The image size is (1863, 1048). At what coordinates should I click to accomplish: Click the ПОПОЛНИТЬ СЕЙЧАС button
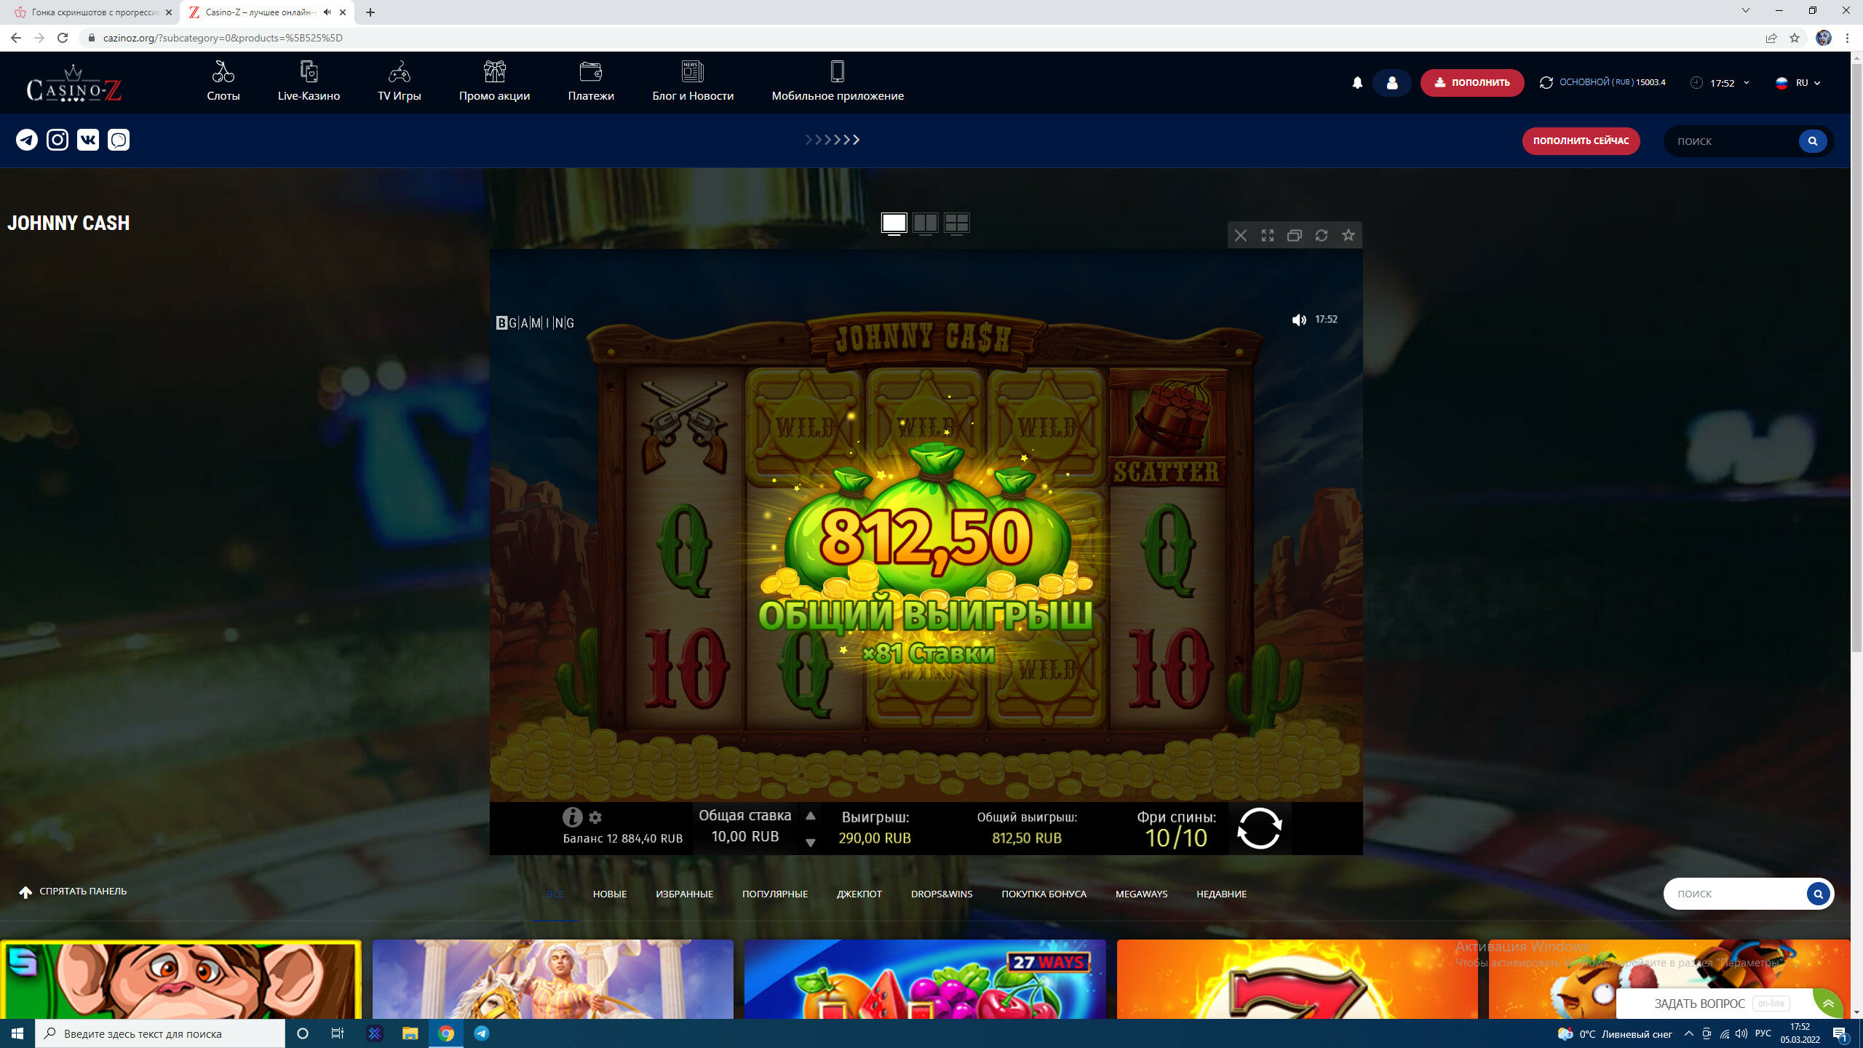tap(1581, 141)
